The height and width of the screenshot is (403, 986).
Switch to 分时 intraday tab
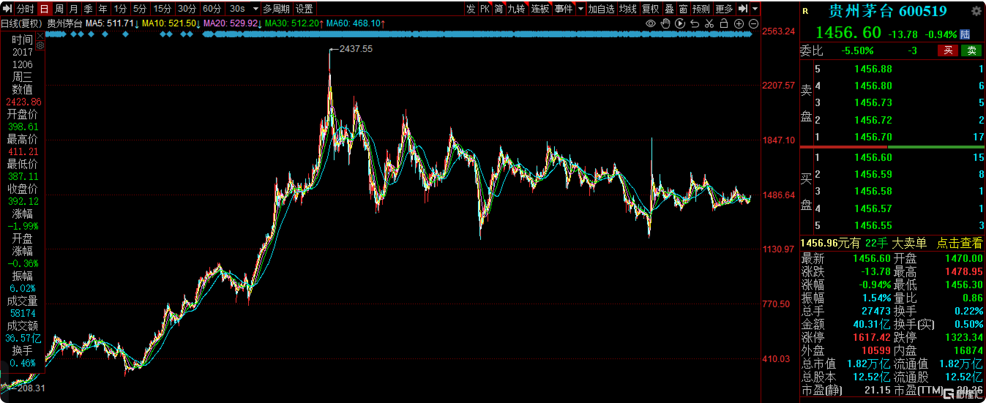[25, 9]
